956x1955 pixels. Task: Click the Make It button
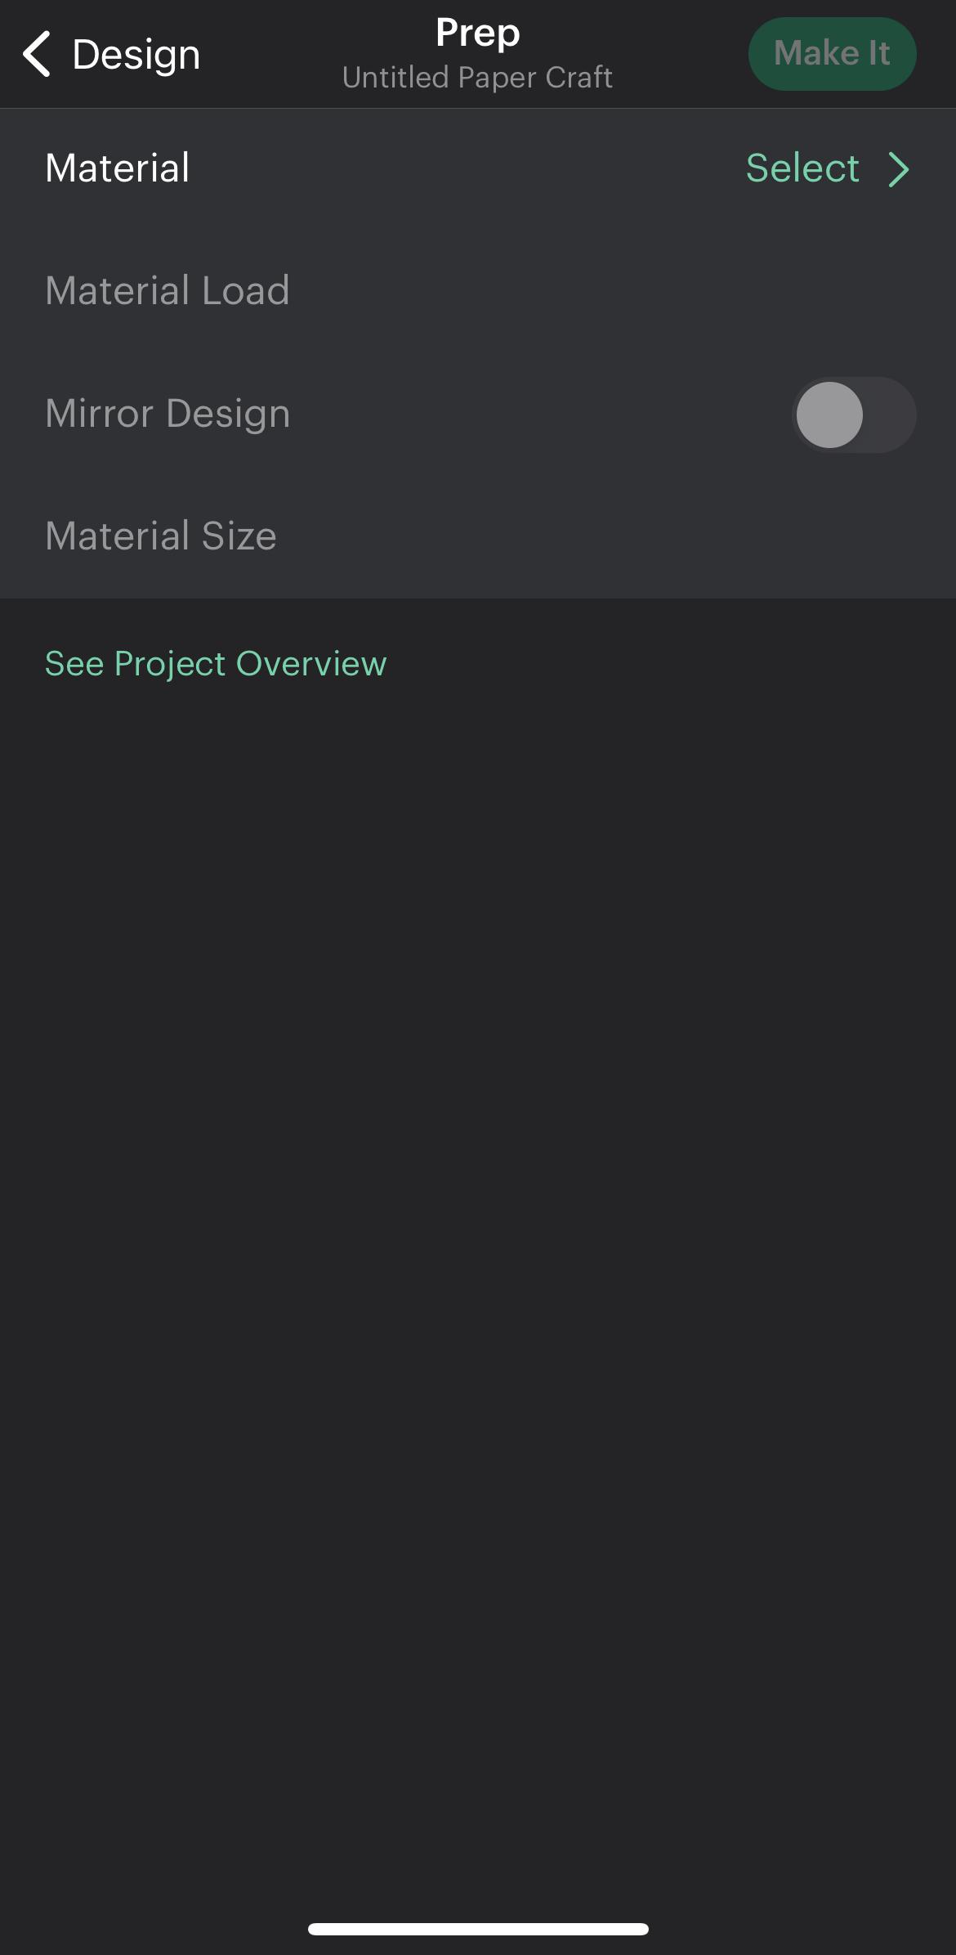tap(832, 54)
